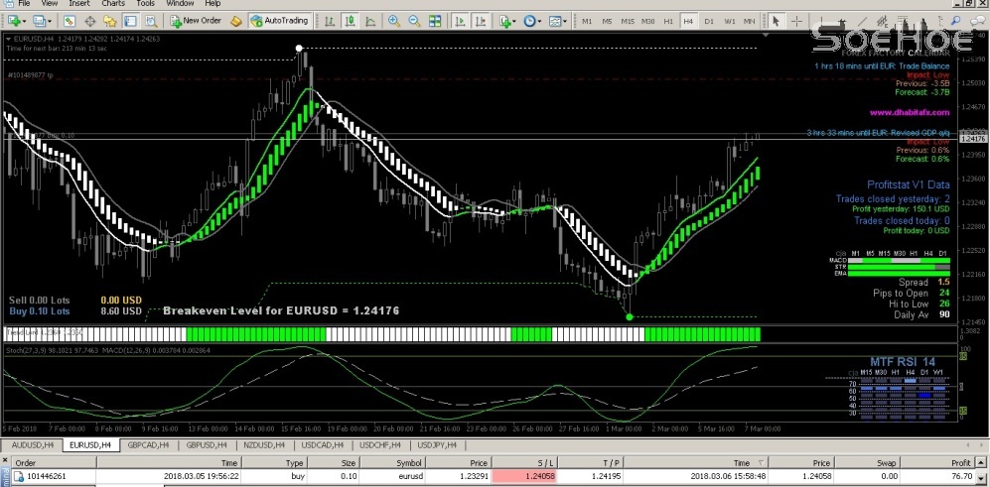This screenshot has width=990, height=487.
Task: Open the Charts menu
Action: [x=112, y=4]
